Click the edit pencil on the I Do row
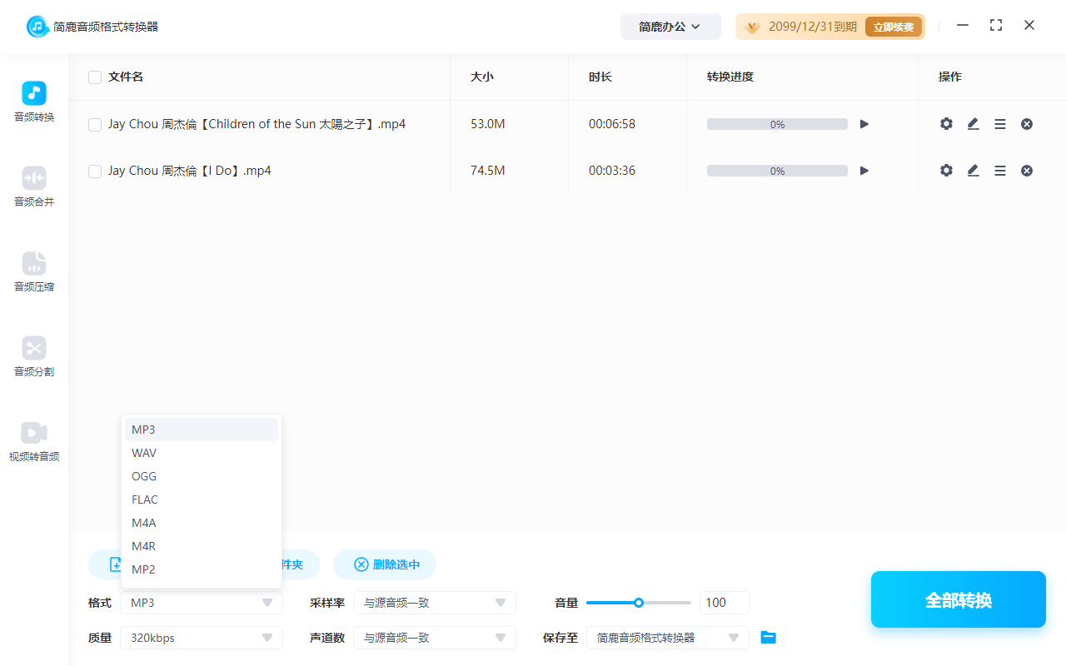1066x666 pixels. click(x=973, y=170)
